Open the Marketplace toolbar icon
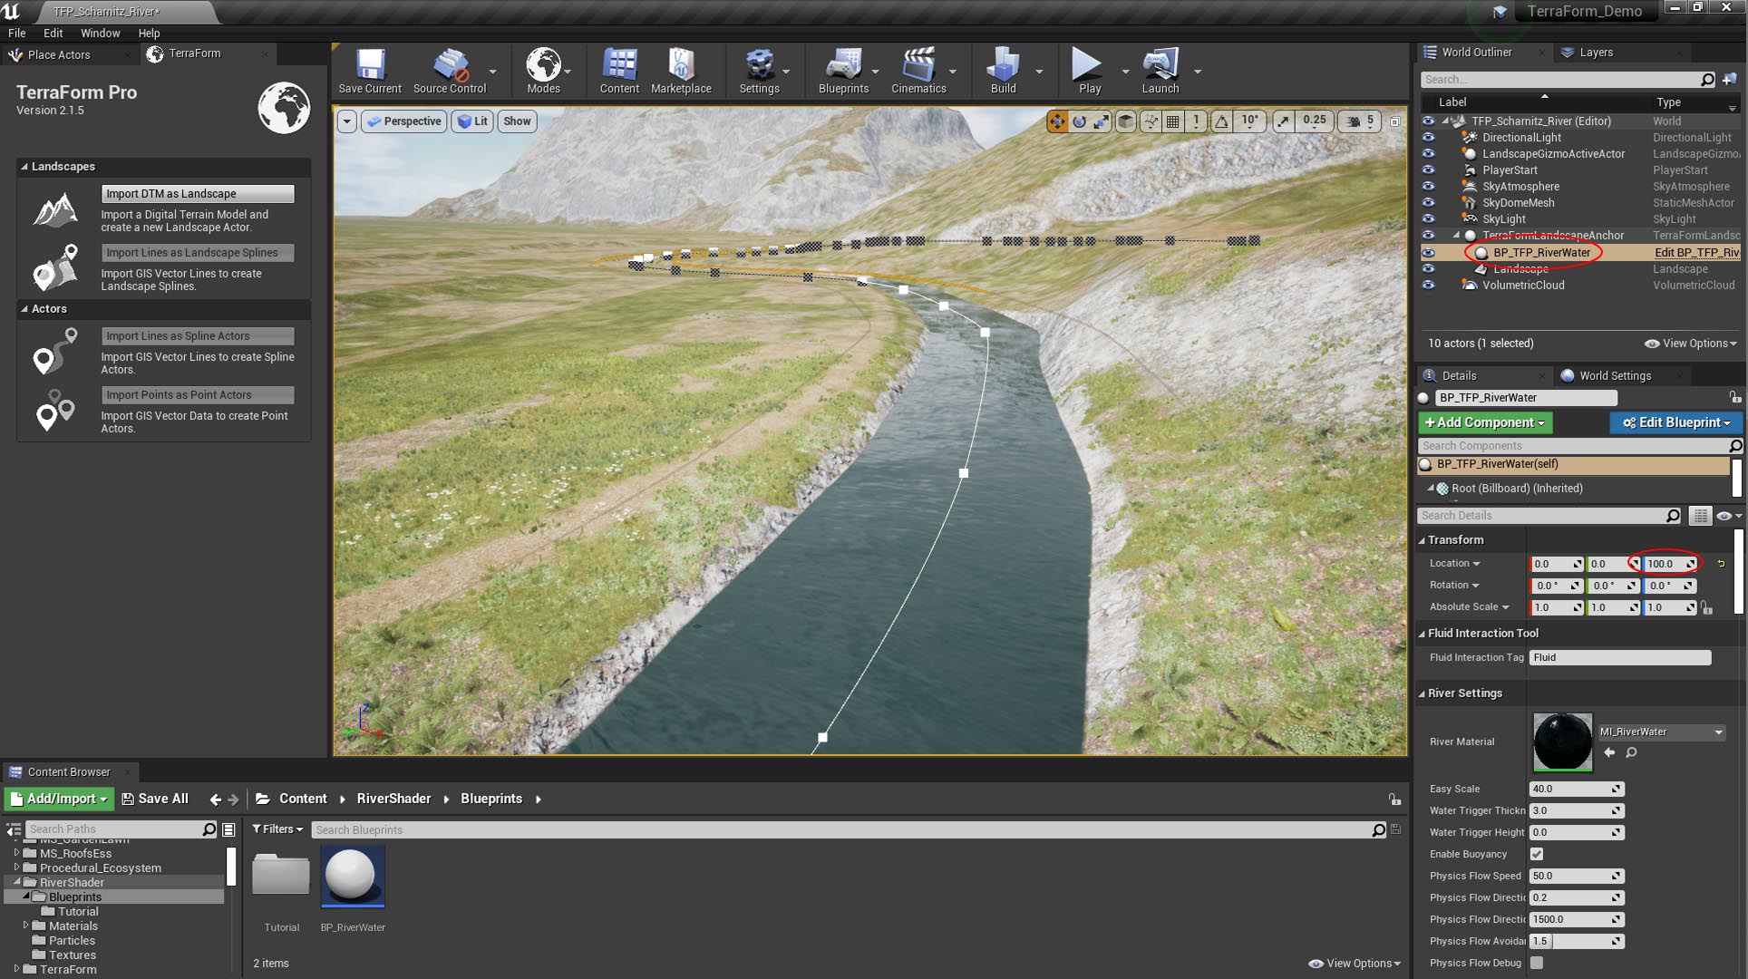The image size is (1748, 979). [681, 65]
